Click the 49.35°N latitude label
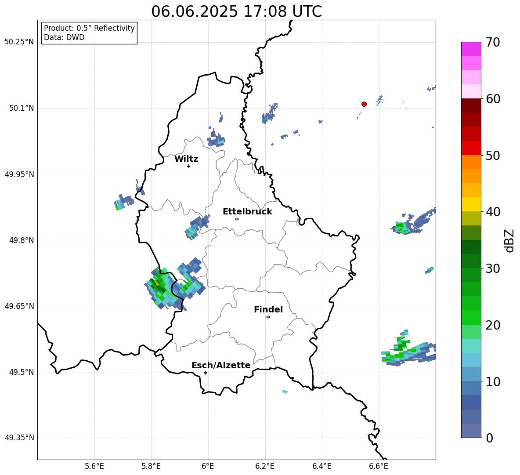 tap(19, 438)
